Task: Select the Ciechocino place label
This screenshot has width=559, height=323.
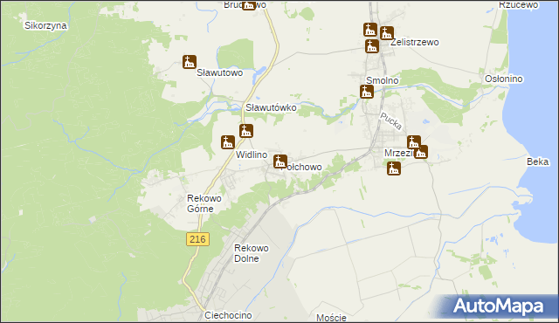Action: (228, 315)
